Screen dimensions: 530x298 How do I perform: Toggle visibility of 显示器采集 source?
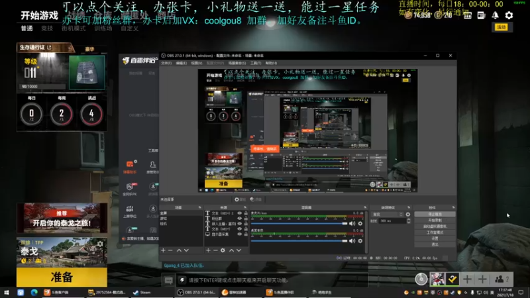[240, 234]
